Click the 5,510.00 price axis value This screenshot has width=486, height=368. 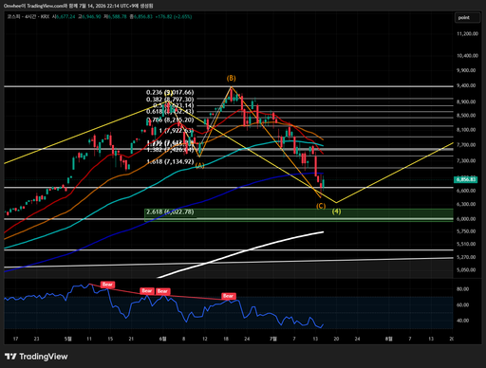466,244
